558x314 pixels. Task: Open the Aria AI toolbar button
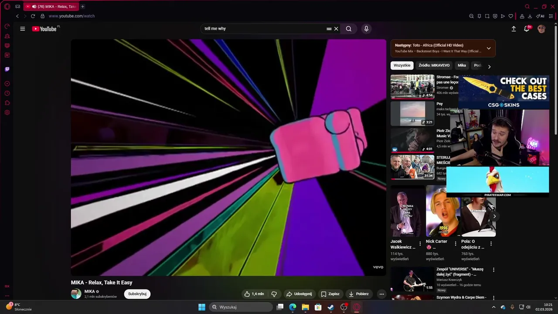pos(540,16)
